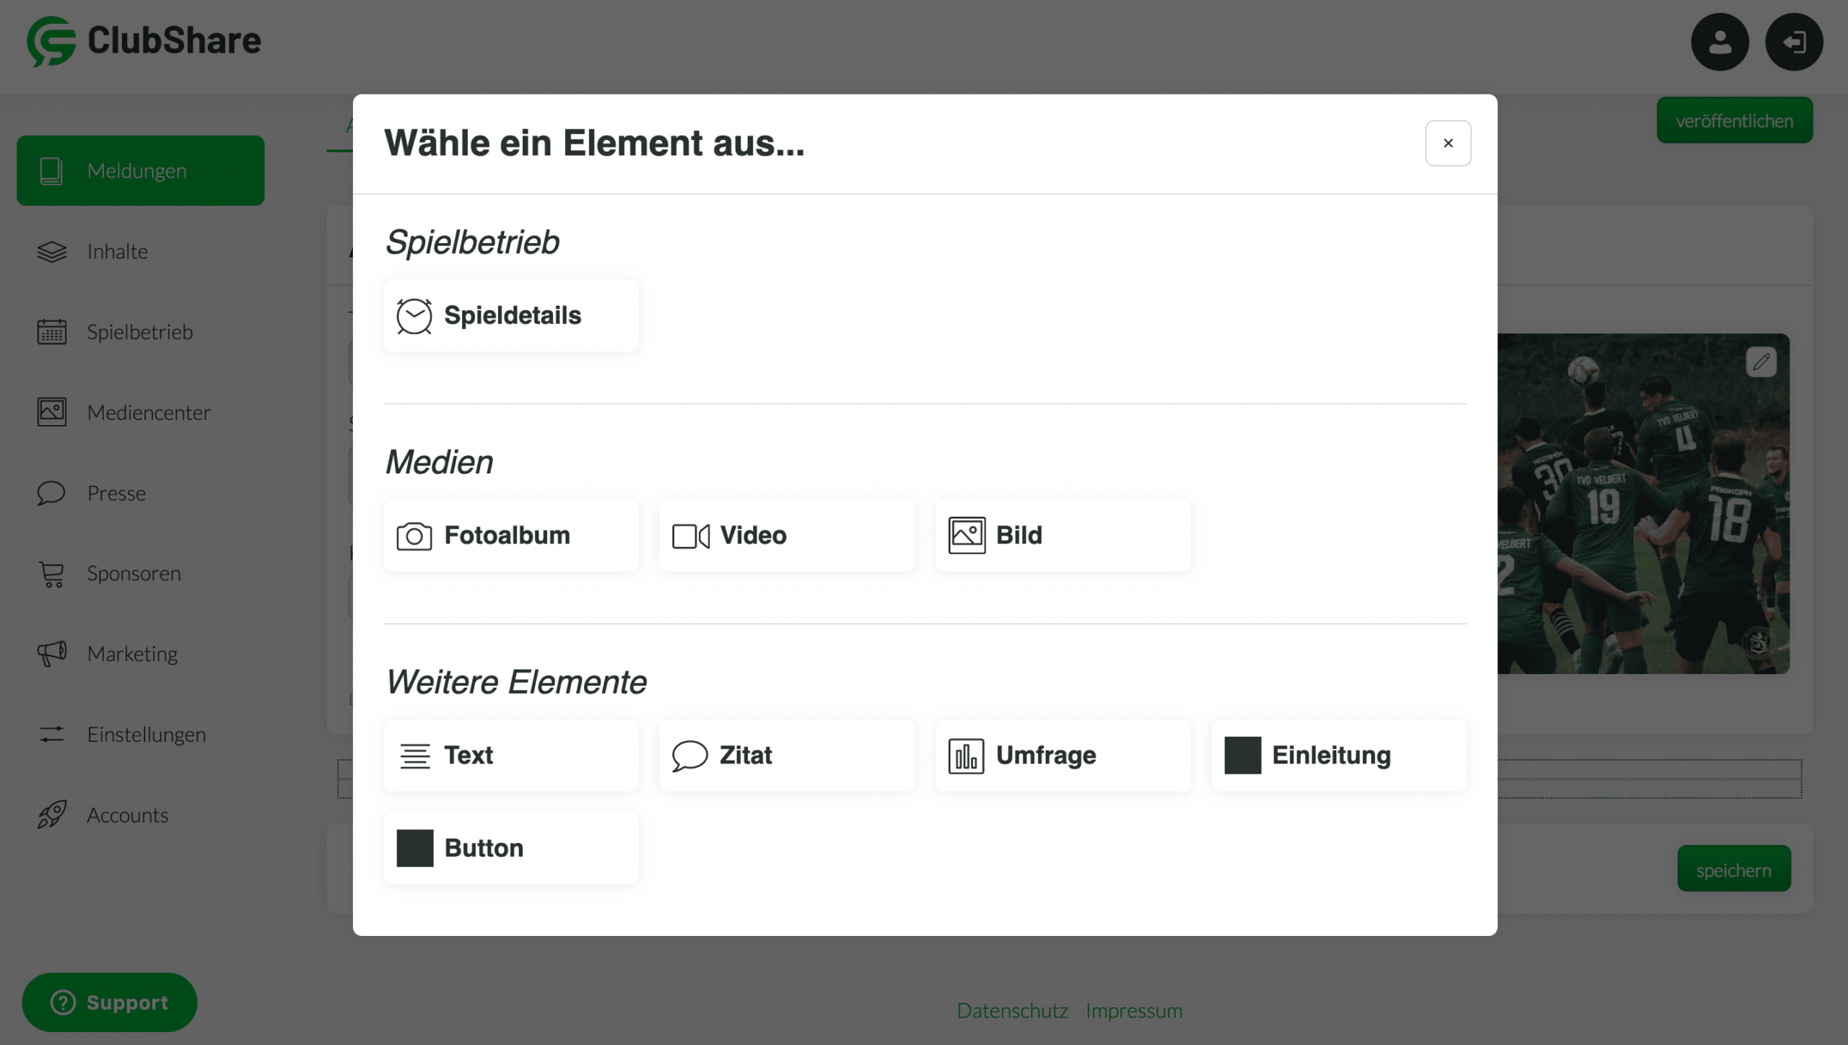Open Mediencenter in the sidebar
The height and width of the screenshot is (1045, 1848).
pos(141,412)
